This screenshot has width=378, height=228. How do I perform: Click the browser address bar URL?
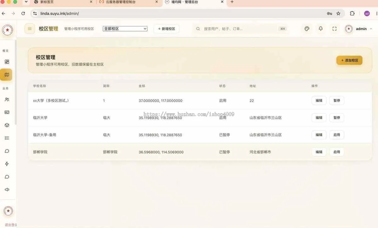(60, 14)
